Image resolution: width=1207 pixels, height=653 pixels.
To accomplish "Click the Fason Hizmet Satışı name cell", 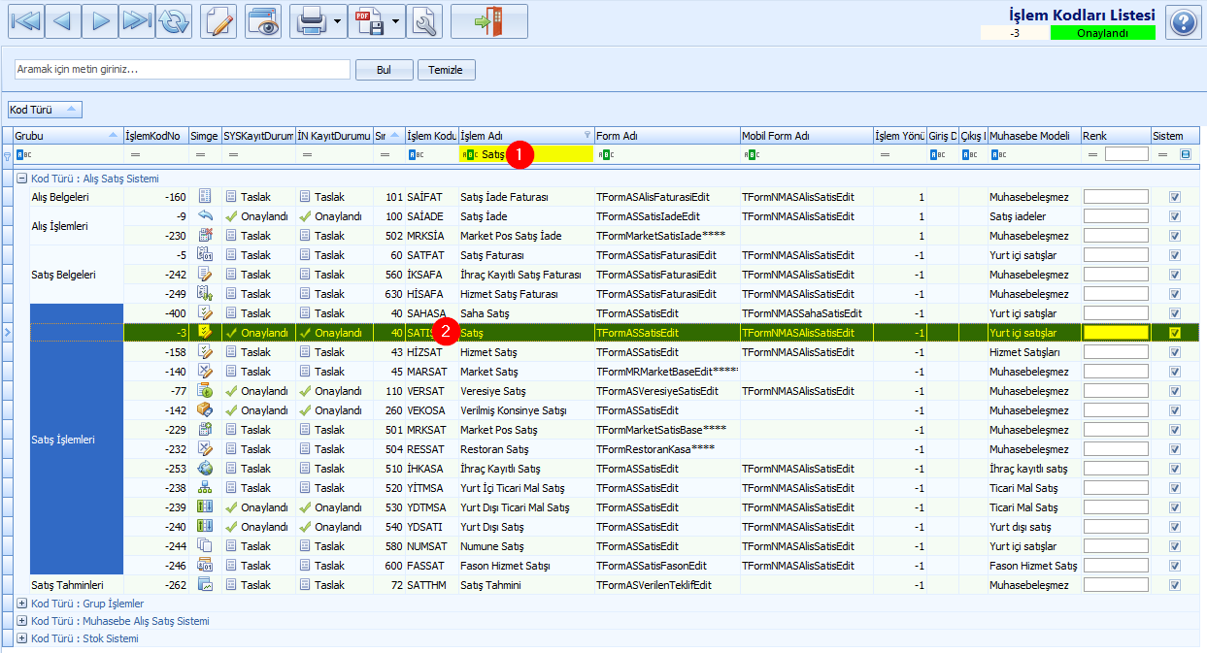I will 526,566.
